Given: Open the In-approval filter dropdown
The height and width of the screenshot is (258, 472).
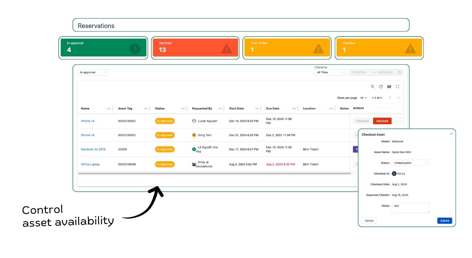Looking at the screenshot, I should (x=93, y=72).
